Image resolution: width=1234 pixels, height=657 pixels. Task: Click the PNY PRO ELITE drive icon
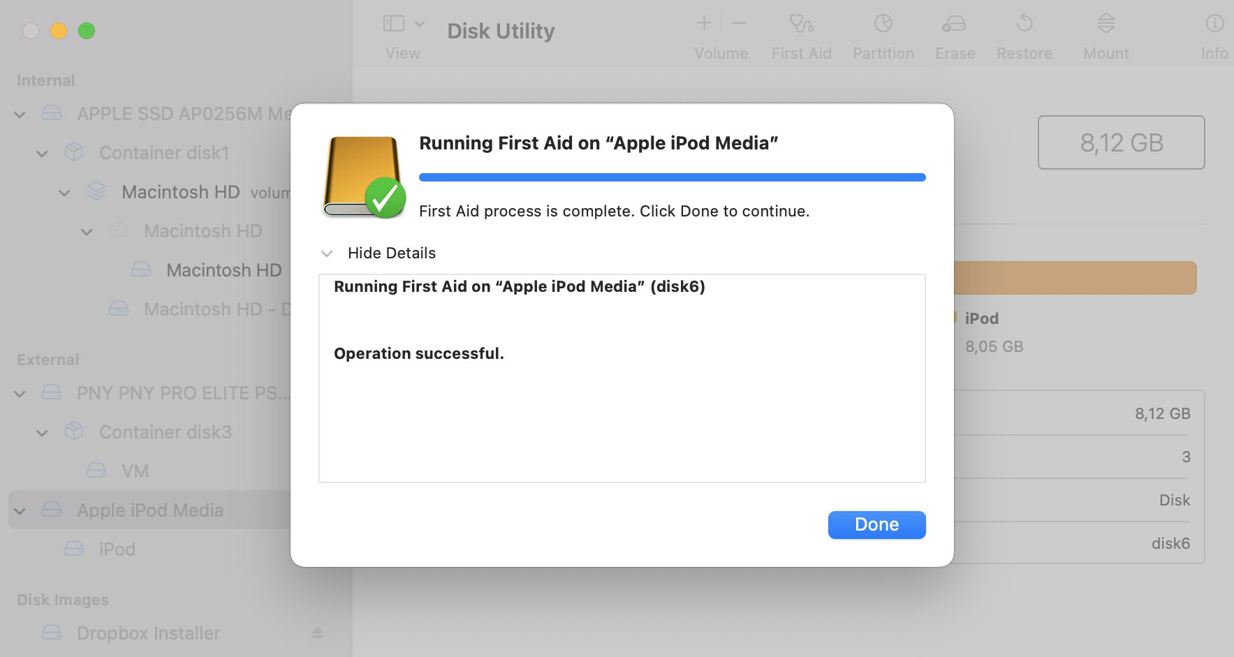pos(52,392)
